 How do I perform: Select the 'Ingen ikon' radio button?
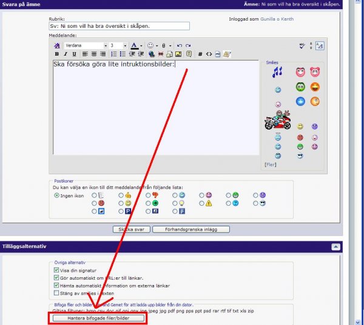57,195
